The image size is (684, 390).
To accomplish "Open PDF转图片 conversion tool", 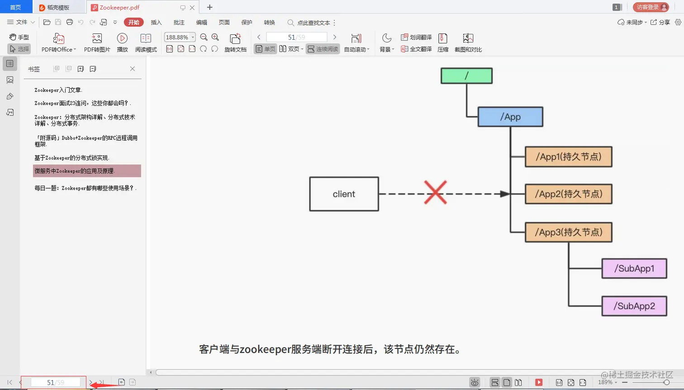I will coord(96,43).
